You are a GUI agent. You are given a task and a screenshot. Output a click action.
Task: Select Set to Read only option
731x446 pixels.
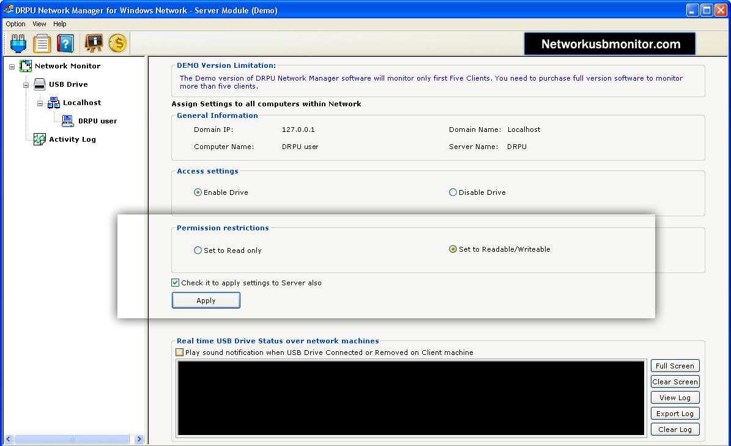(198, 250)
